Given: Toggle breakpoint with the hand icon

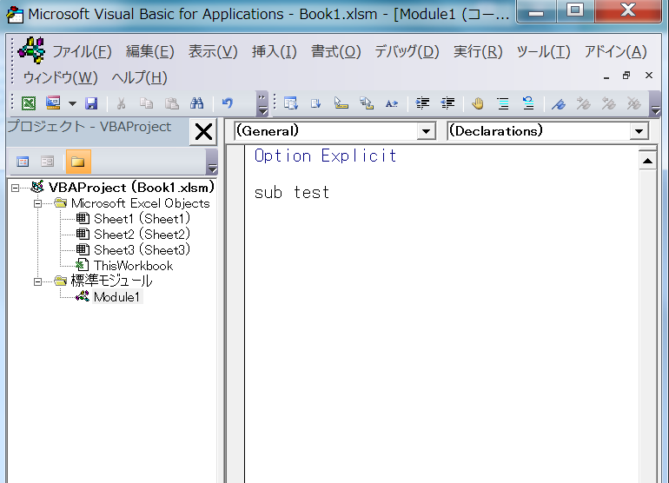Looking at the screenshot, I should [x=478, y=103].
